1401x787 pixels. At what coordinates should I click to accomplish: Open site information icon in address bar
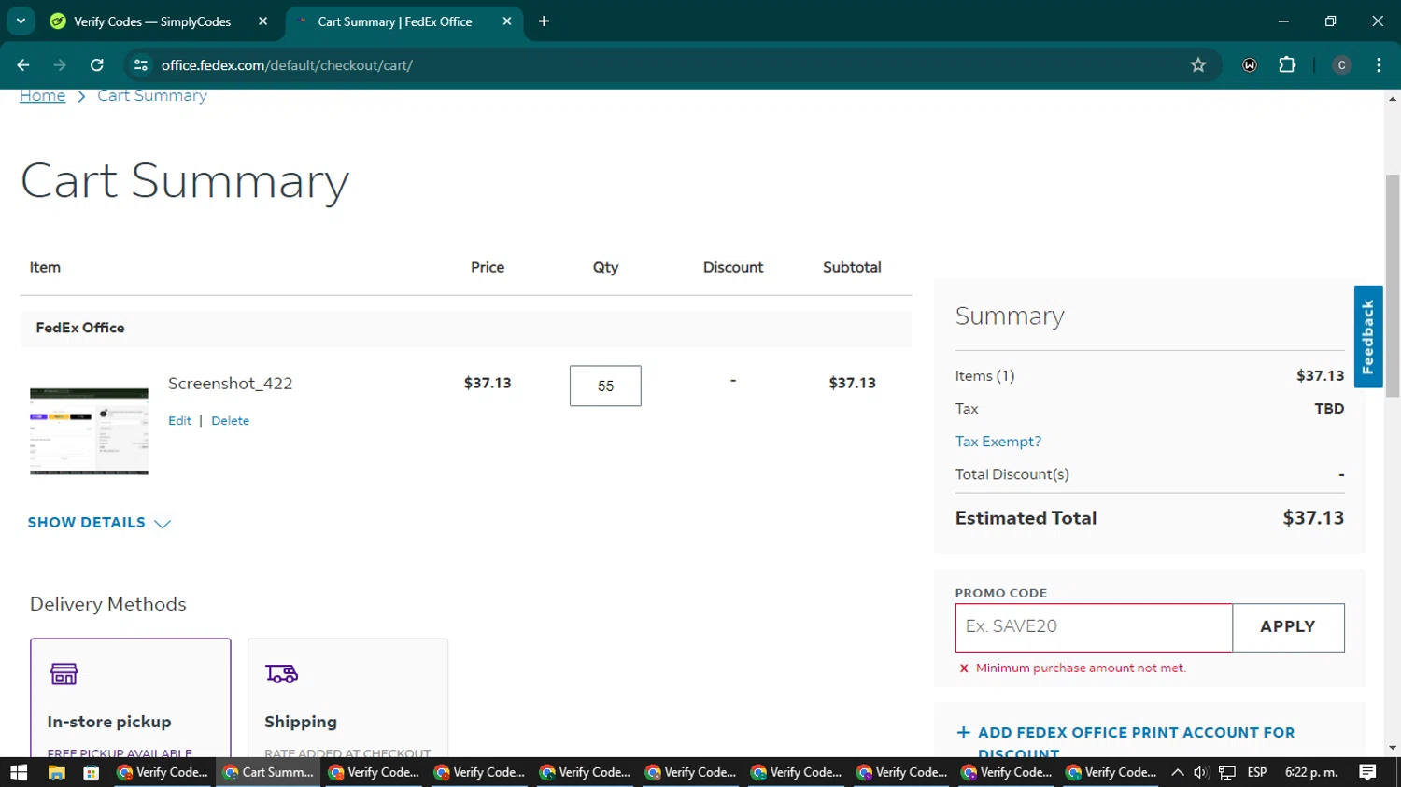coord(141,65)
